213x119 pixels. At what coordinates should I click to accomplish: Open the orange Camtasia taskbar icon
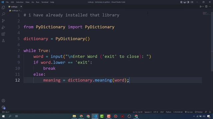coord(109,116)
